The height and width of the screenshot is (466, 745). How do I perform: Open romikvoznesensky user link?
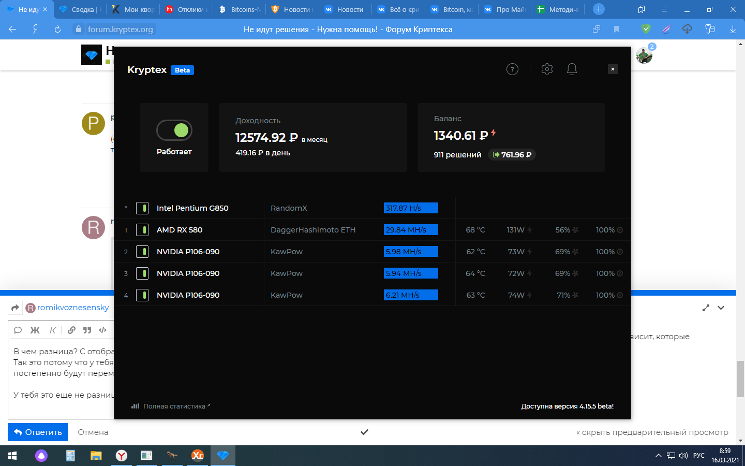[73, 308]
